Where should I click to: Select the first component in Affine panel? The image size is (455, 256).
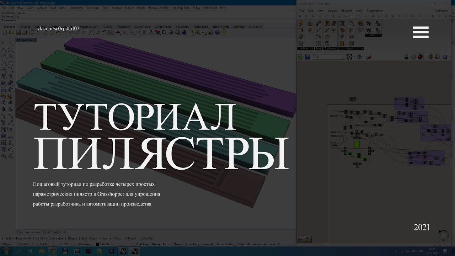click(301, 23)
